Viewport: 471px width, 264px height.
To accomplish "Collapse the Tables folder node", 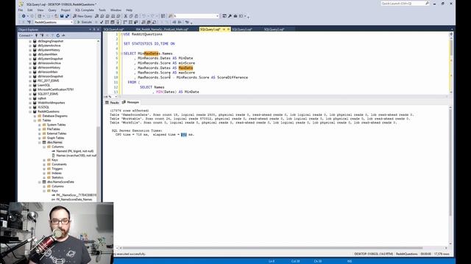I will [35, 120].
